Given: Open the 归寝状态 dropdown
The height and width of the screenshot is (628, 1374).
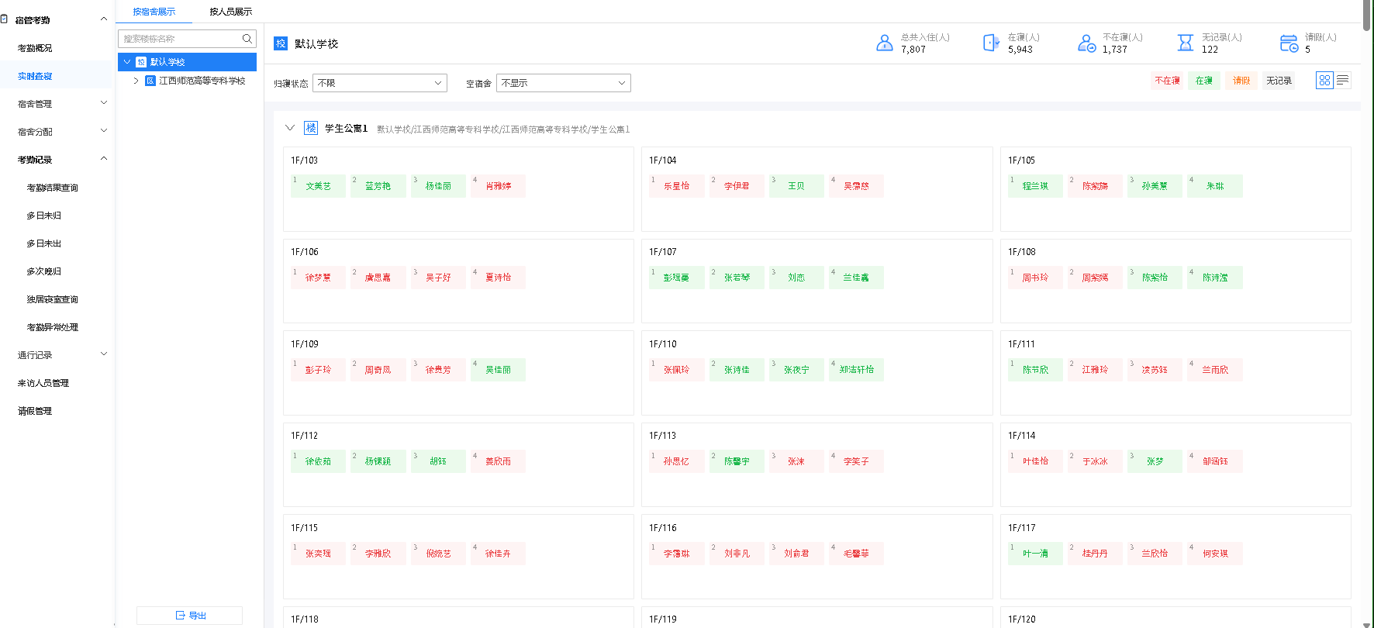Looking at the screenshot, I should coord(379,83).
